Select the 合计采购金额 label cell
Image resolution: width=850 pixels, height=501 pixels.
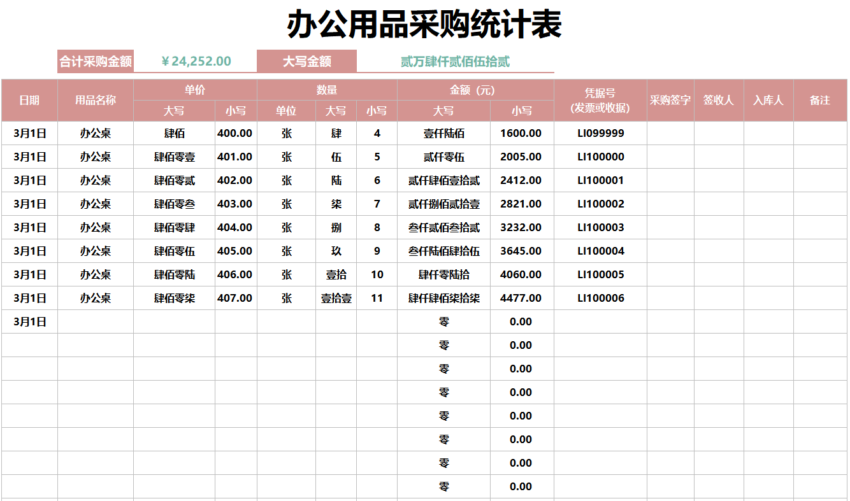coord(96,61)
